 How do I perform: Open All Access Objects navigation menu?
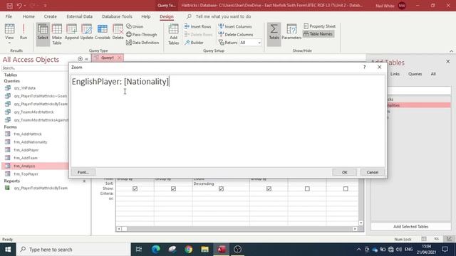point(81,59)
